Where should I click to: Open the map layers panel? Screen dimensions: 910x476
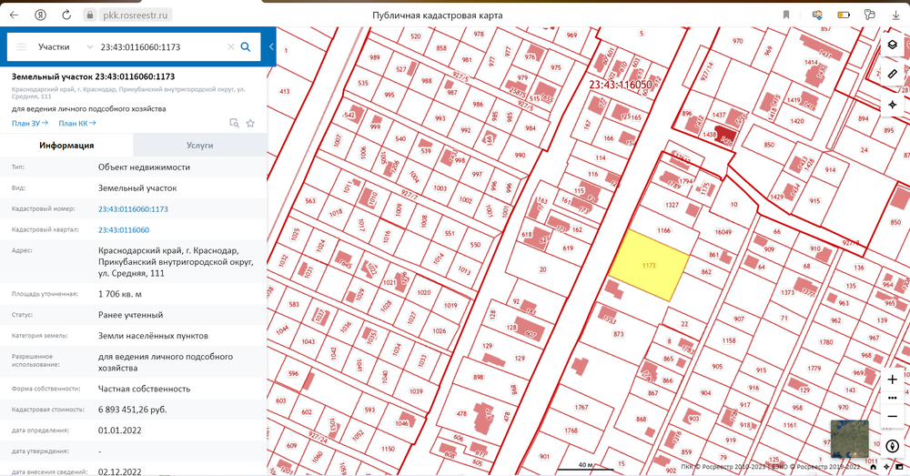(x=892, y=45)
